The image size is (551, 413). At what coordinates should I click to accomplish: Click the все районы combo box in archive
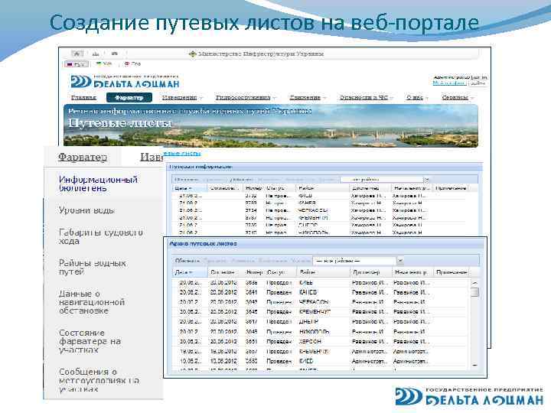(354, 261)
